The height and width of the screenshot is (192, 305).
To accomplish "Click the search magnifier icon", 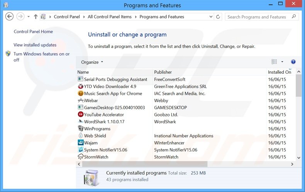I will 294,17.
